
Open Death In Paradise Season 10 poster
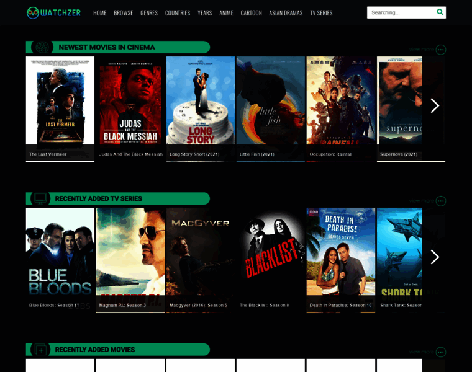(341, 260)
